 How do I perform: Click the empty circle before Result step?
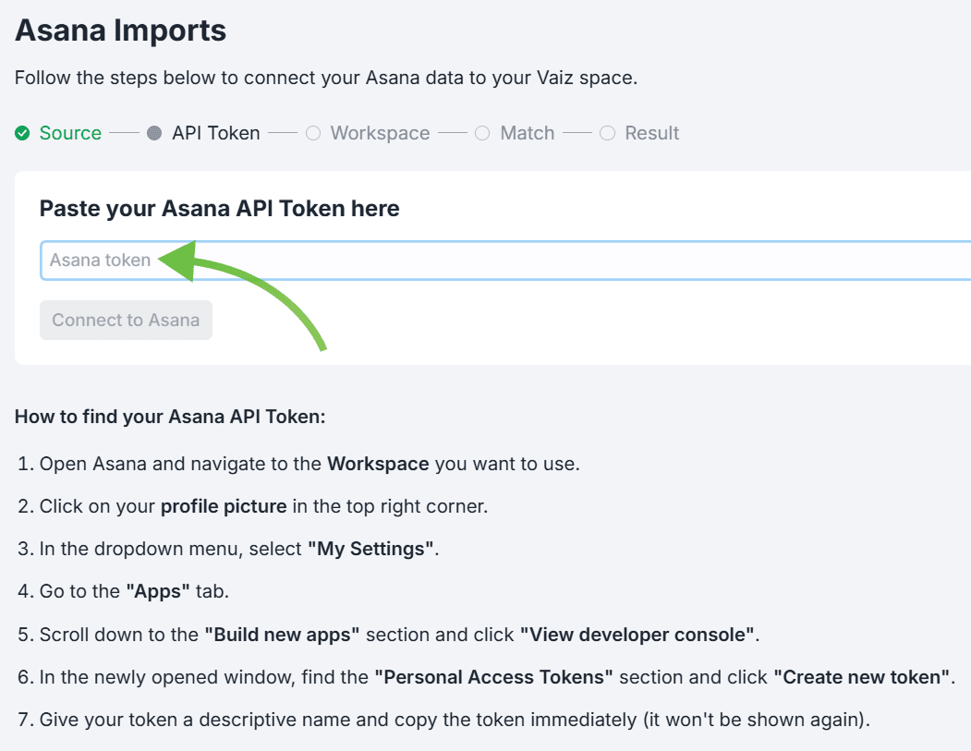(607, 133)
